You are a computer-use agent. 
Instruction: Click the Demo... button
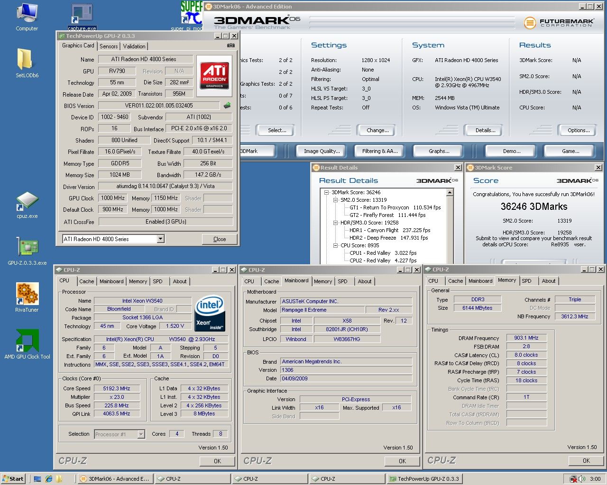(512, 151)
